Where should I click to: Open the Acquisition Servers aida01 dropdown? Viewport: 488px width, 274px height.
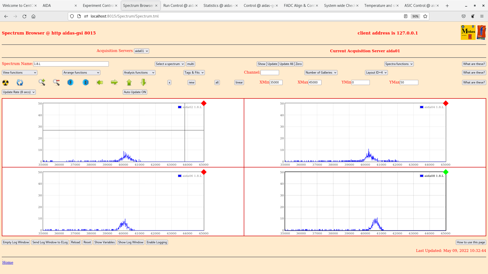pos(141,51)
